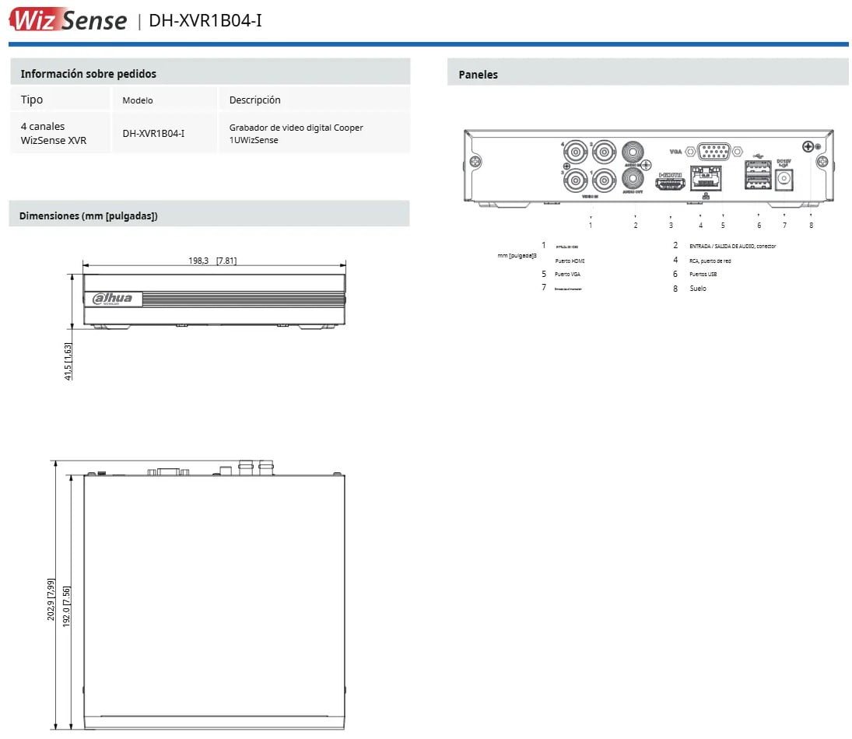This screenshot has width=852, height=739.
Task: Click the RJ45 network port
Action: tap(705, 178)
